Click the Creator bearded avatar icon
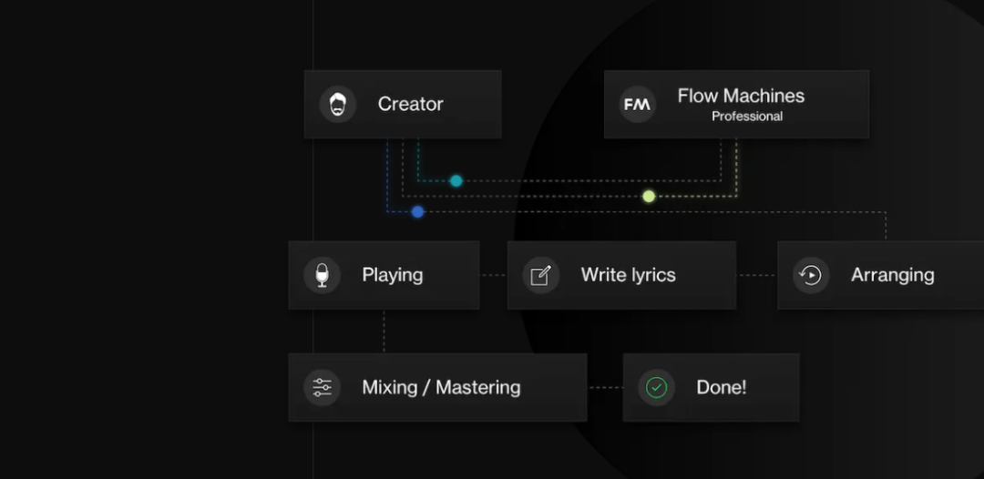The width and height of the screenshot is (984, 479). click(x=338, y=104)
